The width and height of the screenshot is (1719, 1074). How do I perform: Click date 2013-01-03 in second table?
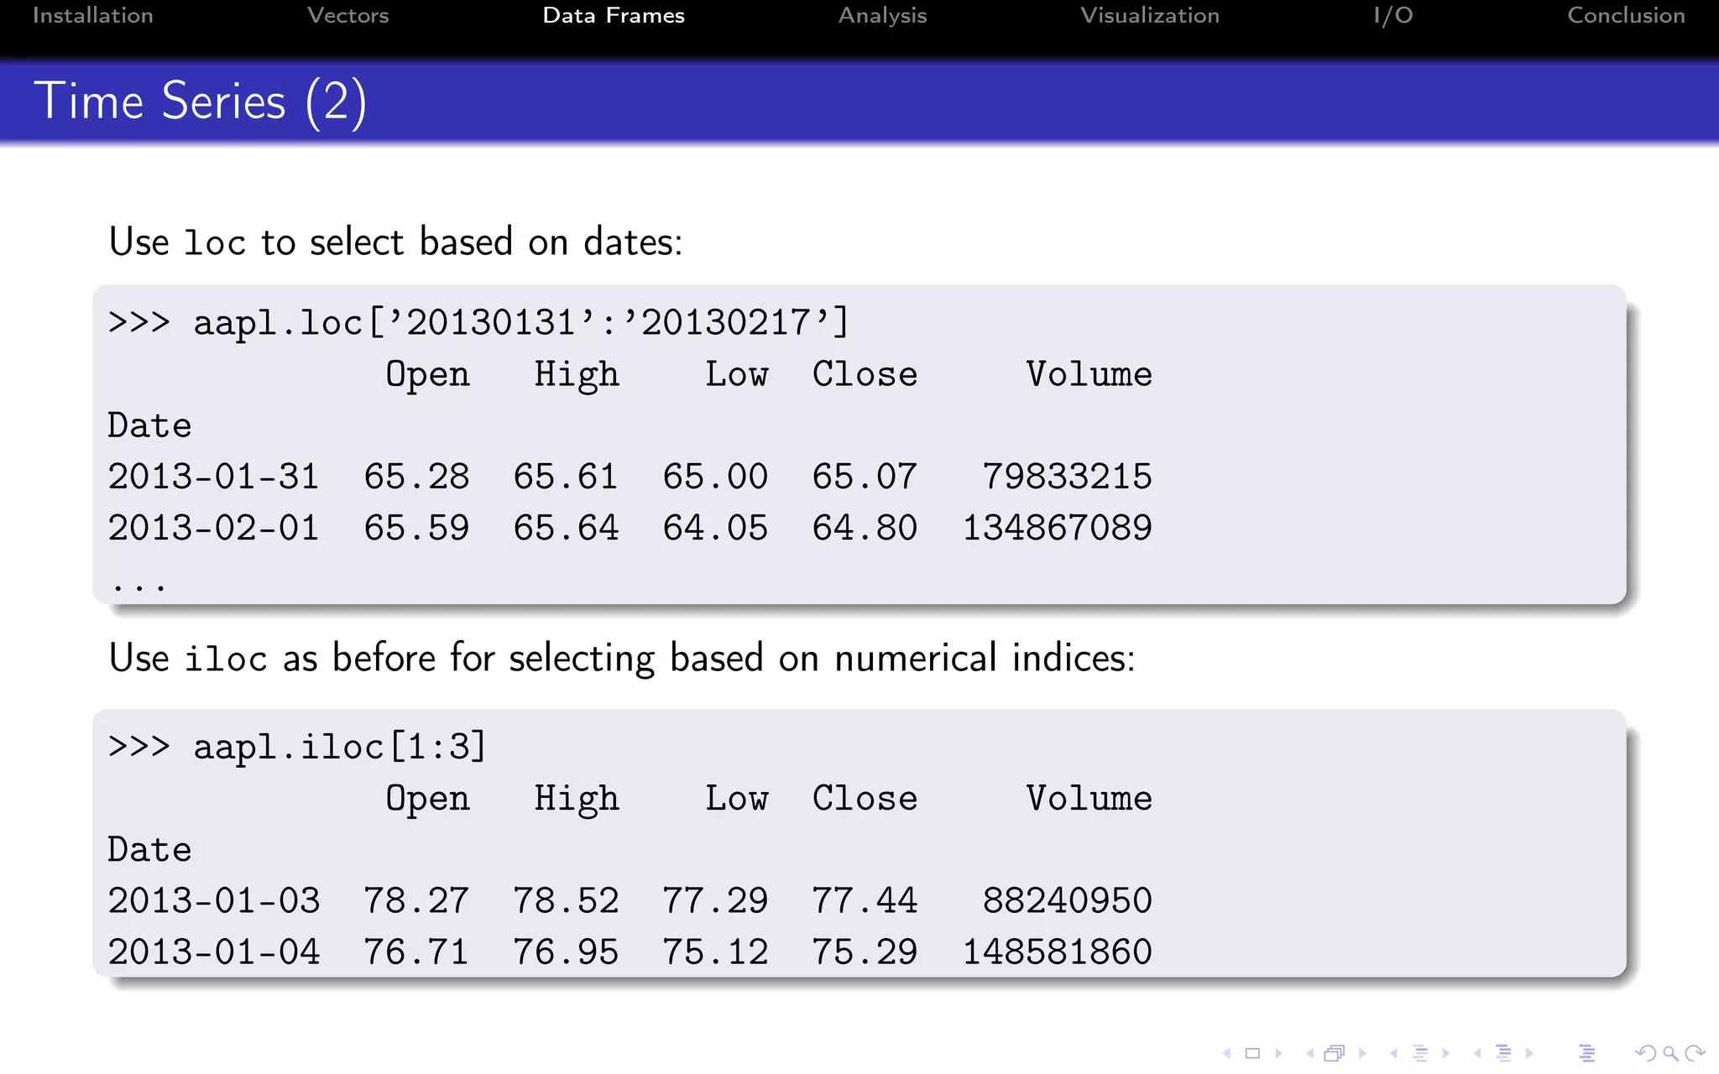214,900
